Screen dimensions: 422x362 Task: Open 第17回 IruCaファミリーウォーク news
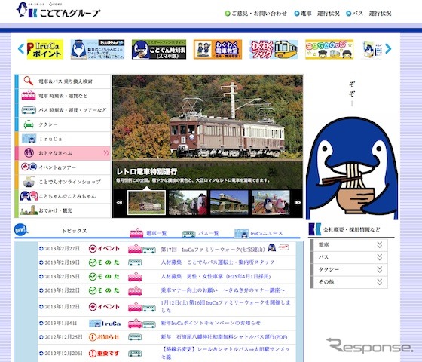click(x=213, y=250)
